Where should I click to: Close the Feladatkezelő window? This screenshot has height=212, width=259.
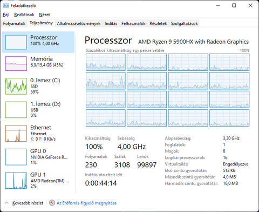[250, 5]
